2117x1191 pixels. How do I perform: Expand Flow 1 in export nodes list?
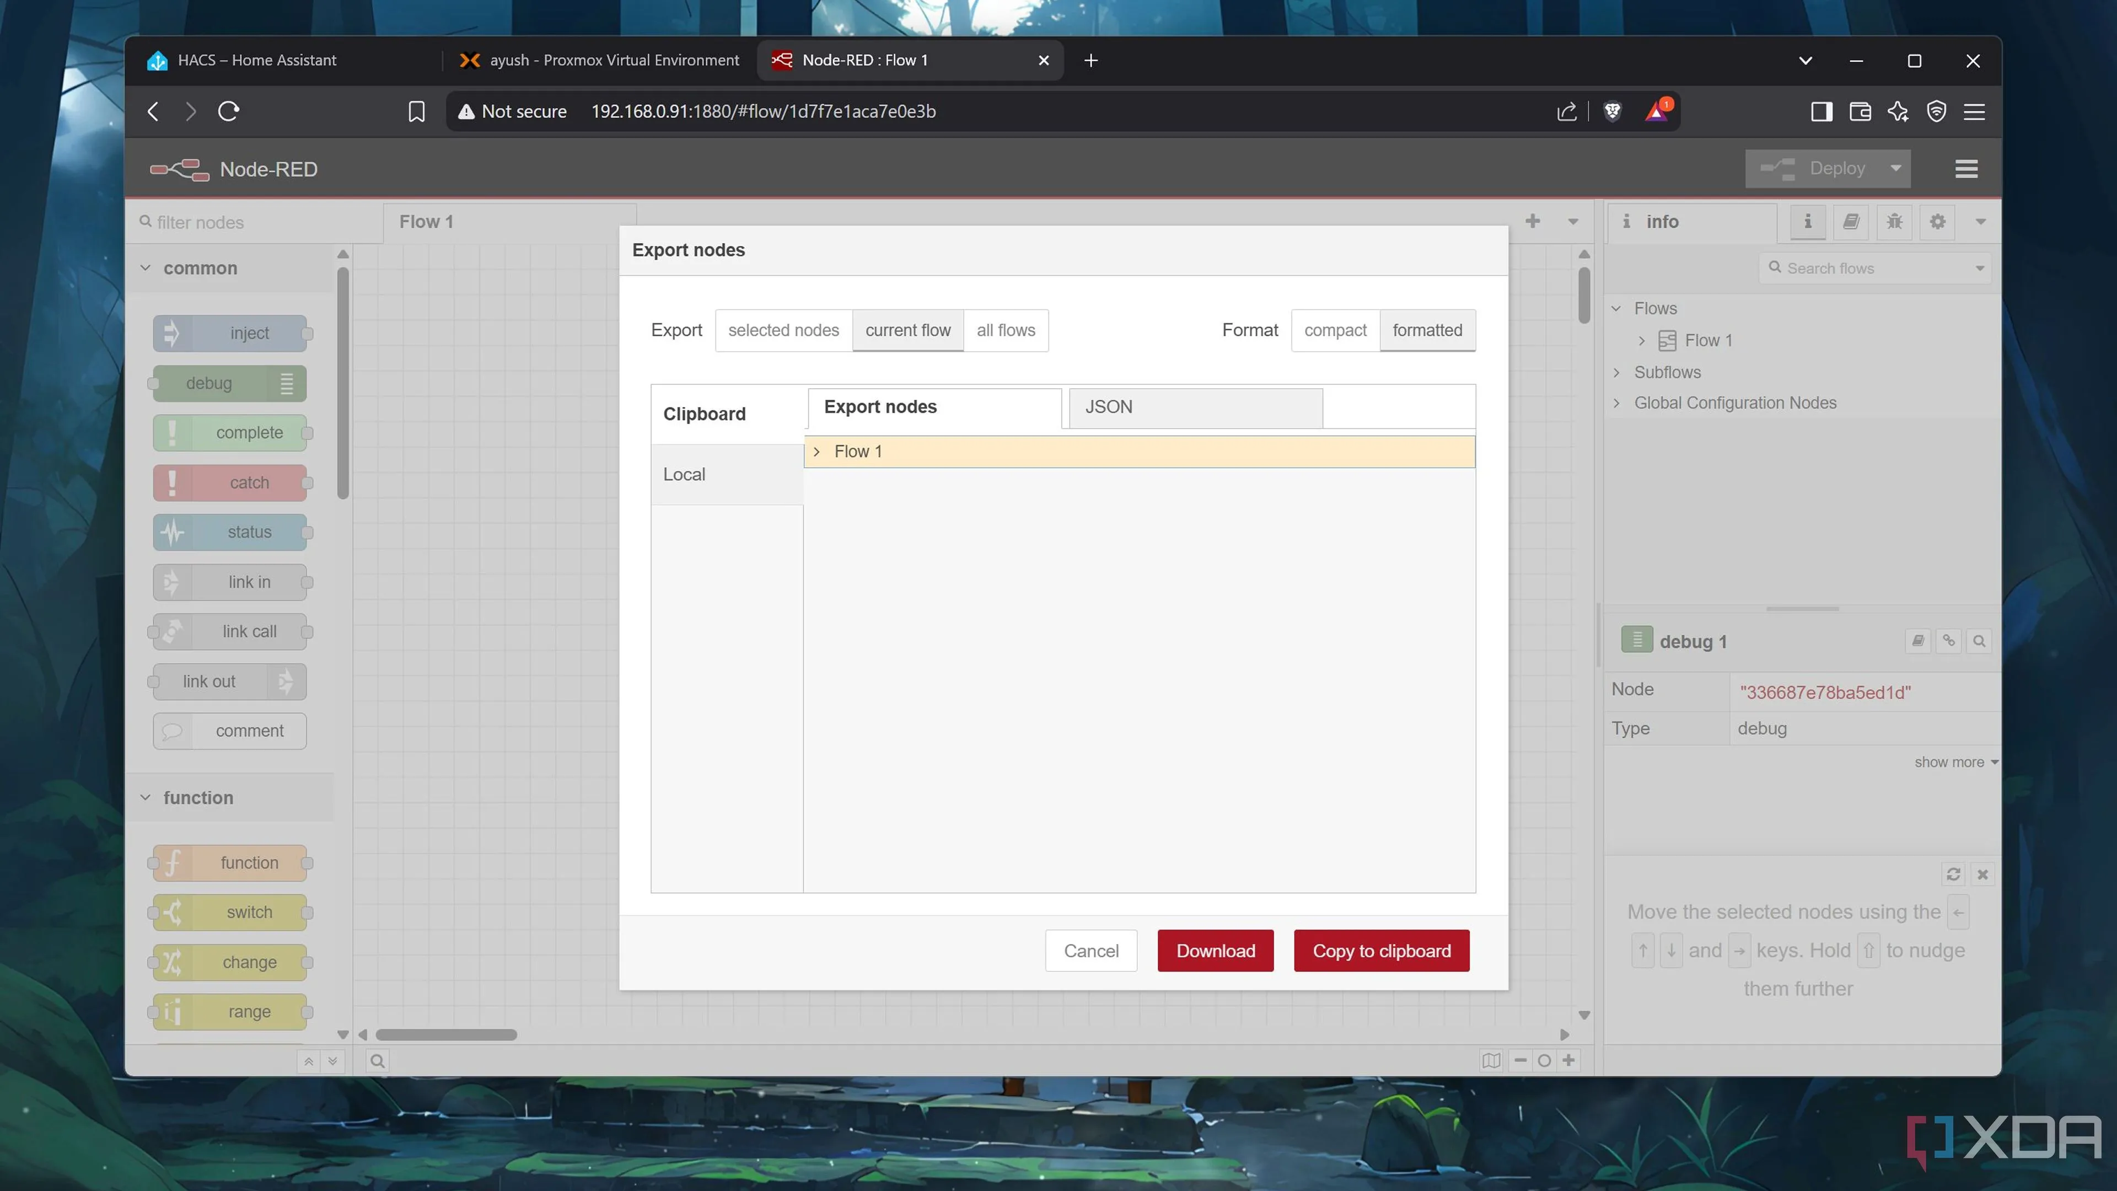[x=816, y=452]
